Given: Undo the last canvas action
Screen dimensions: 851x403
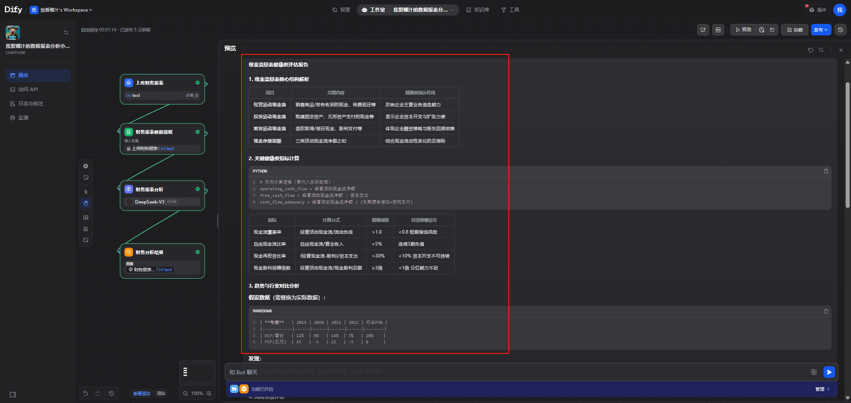Looking at the screenshot, I should click(x=86, y=393).
